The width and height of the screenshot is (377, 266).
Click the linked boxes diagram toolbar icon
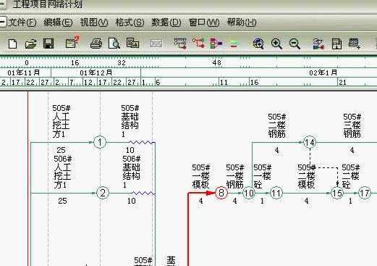180,43
